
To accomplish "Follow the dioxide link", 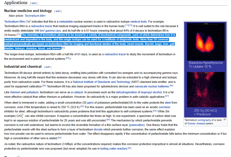I will pyautogui.click(x=98, y=130).
